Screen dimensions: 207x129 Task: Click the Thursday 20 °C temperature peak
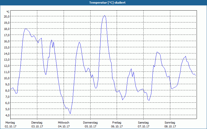(105, 15)
